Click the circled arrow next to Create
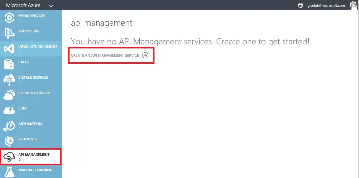 tap(145, 55)
